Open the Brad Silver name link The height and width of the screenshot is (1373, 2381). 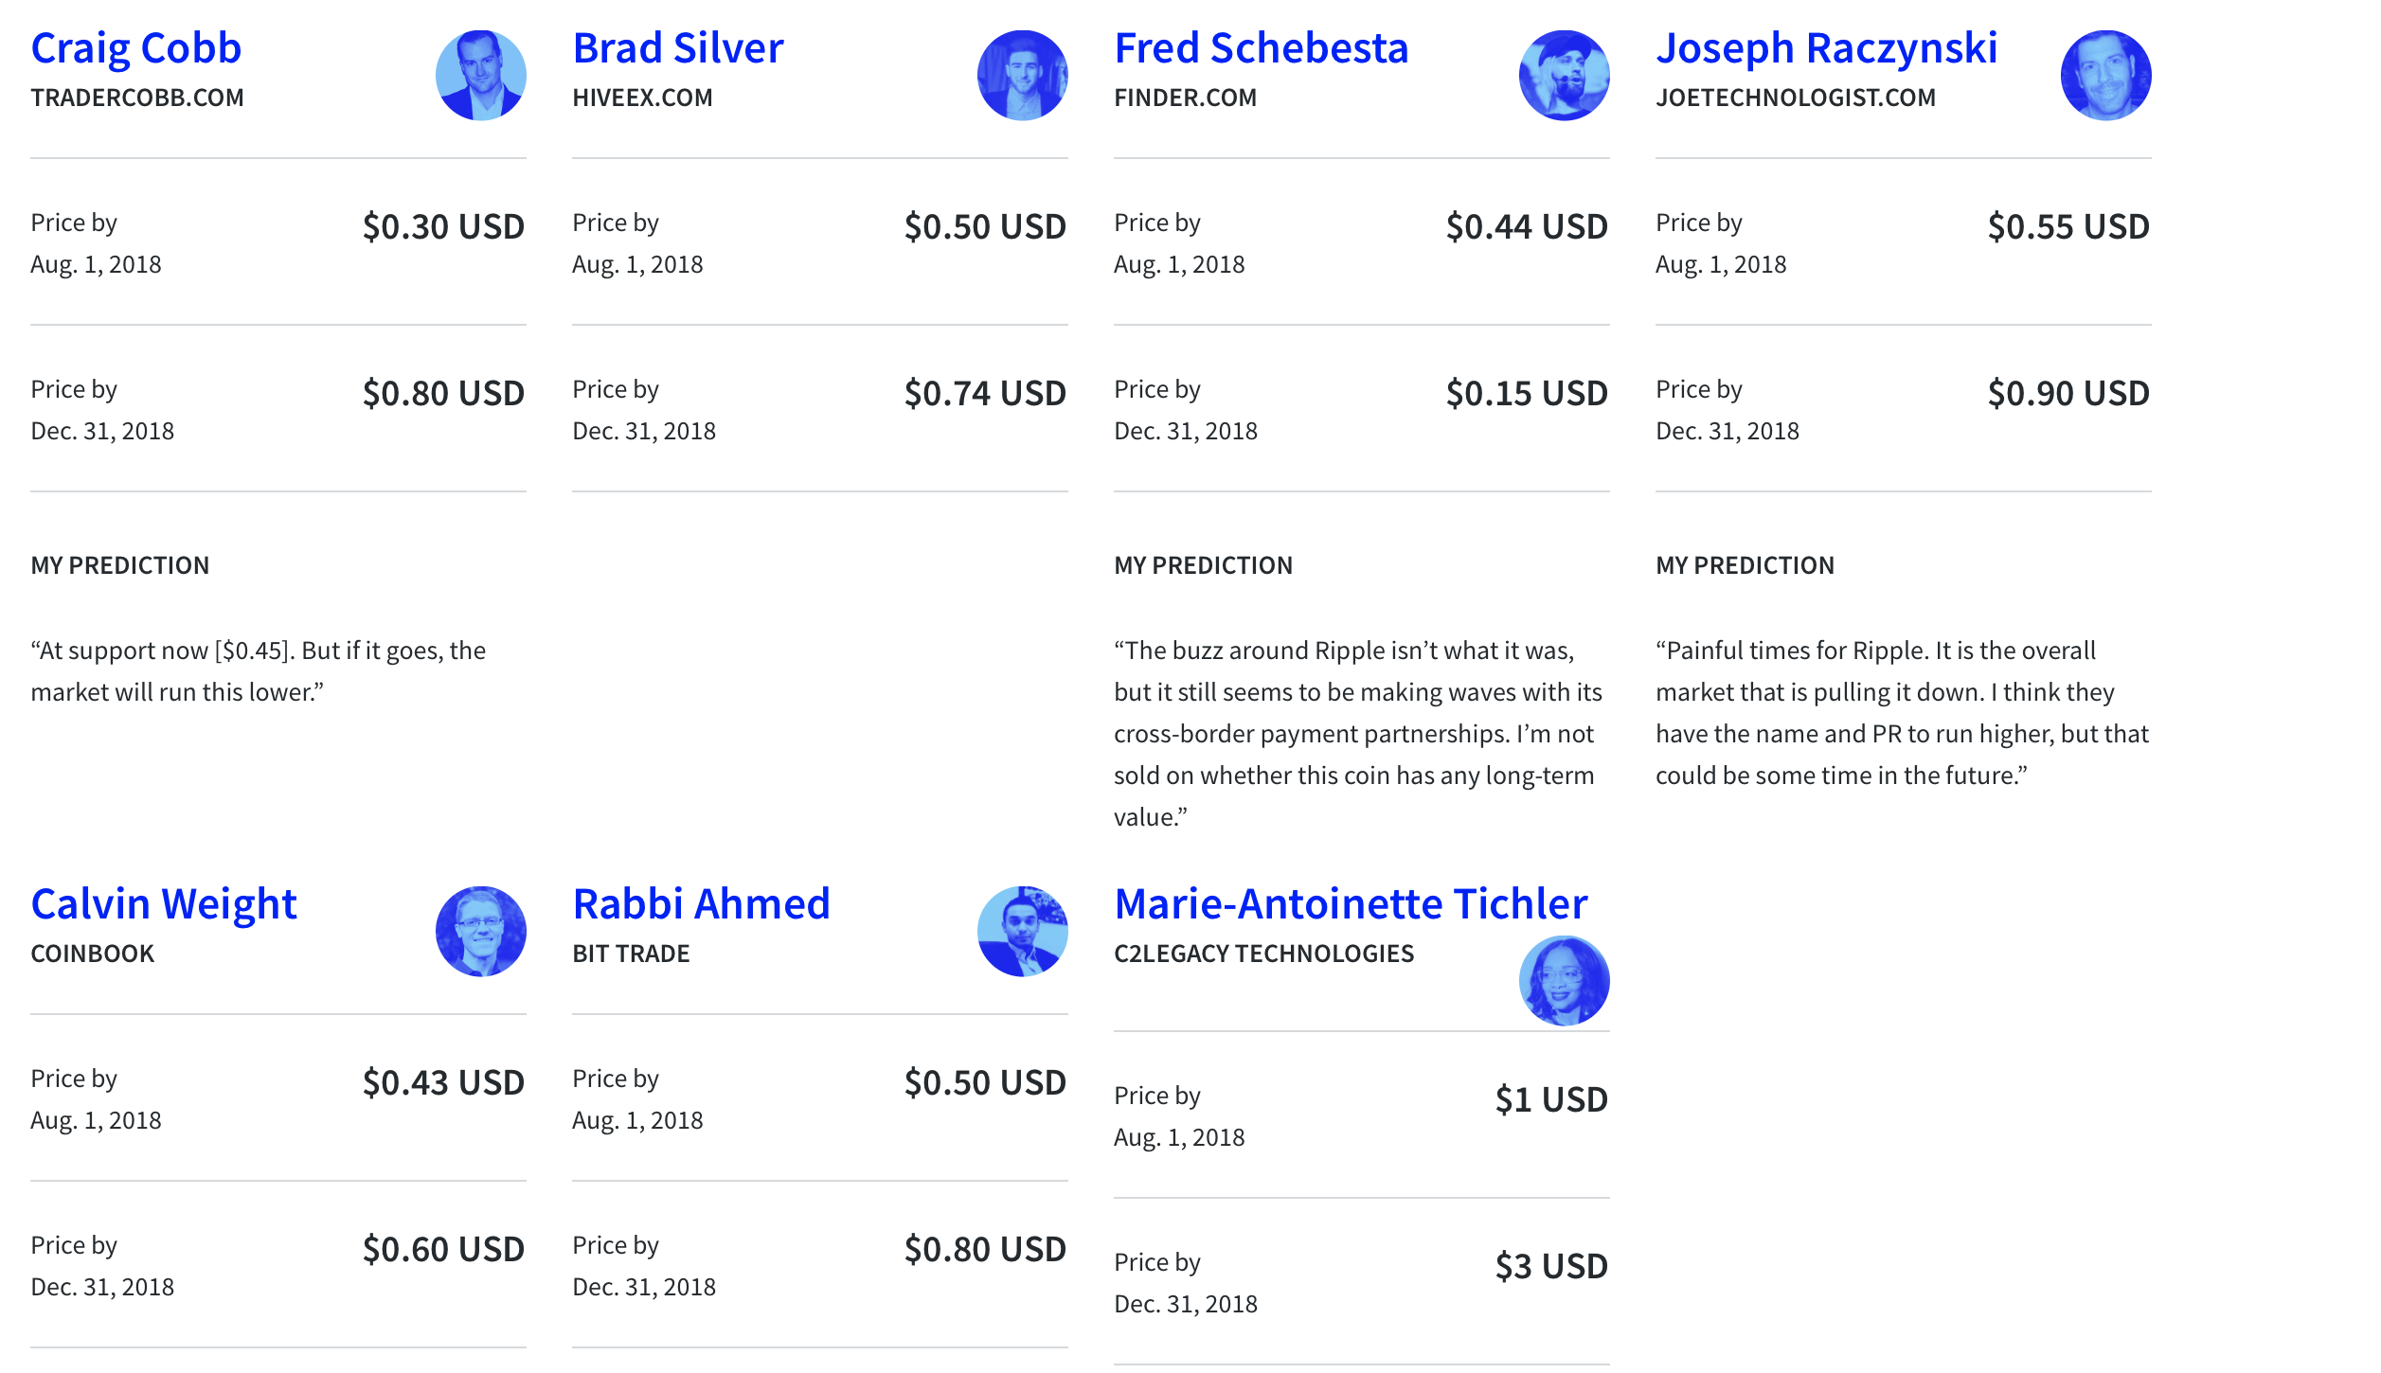click(x=678, y=48)
